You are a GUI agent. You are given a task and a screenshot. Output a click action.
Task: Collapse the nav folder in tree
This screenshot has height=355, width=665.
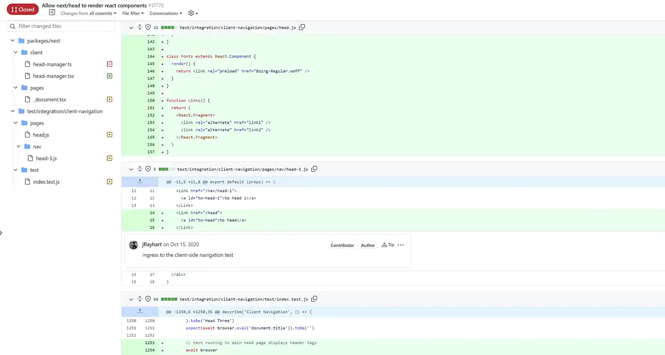pos(19,146)
